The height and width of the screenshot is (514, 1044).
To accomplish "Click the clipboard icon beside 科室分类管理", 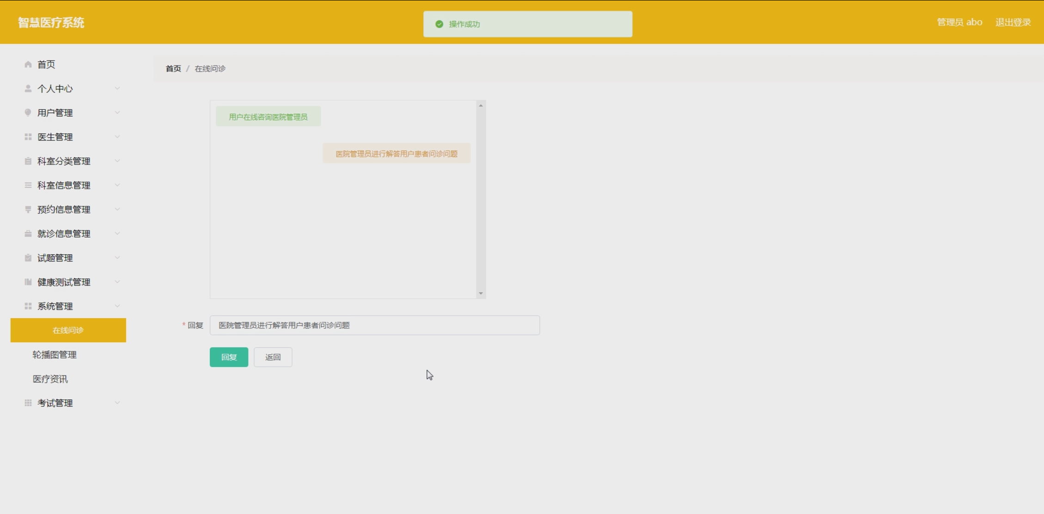I will (28, 161).
